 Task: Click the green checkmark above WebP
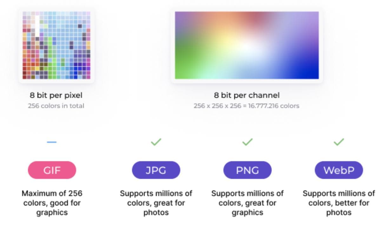point(339,142)
